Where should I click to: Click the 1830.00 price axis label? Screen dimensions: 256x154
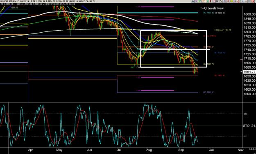249,23
